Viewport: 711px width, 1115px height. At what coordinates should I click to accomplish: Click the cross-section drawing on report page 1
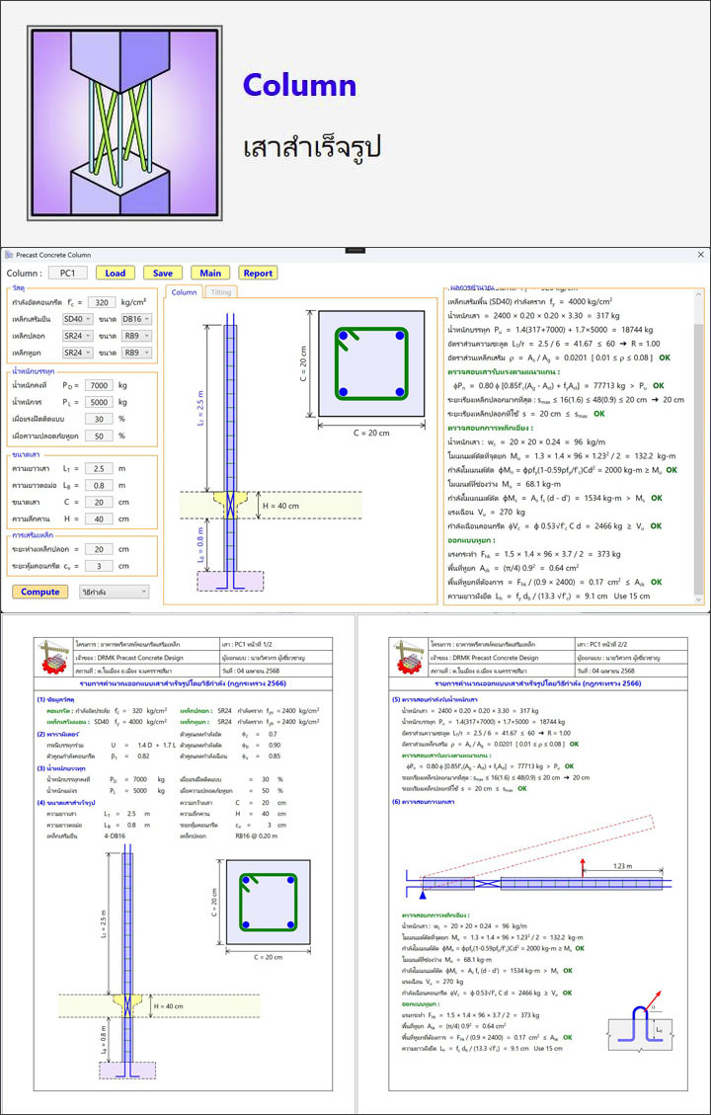point(268,904)
